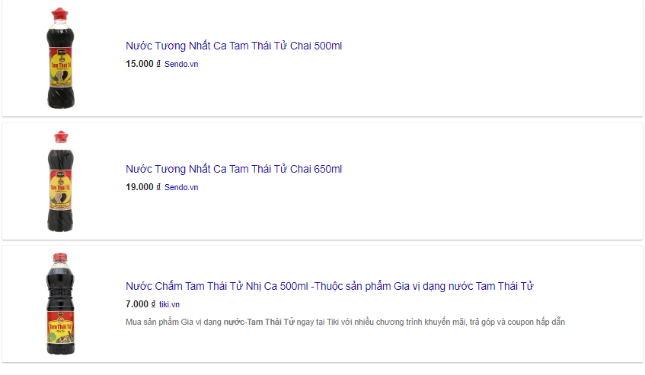Click the red cap of the Nhị Ca bottle

click(60, 258)
